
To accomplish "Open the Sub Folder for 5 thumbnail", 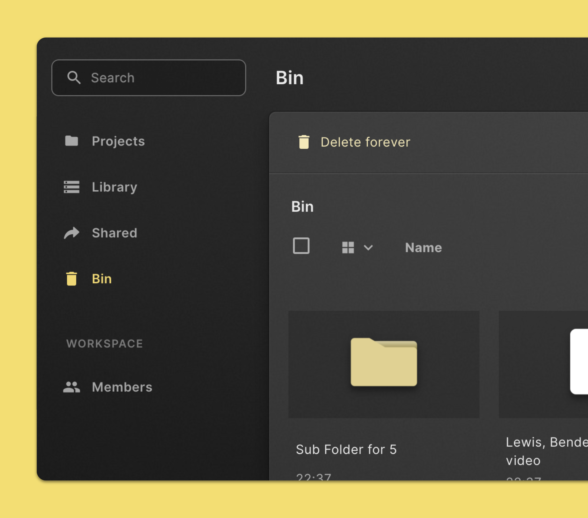I will (384, 364).
